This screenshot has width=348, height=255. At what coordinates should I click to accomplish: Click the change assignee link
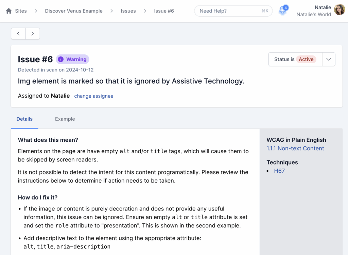pyautogui.click(x=94, y=96)
